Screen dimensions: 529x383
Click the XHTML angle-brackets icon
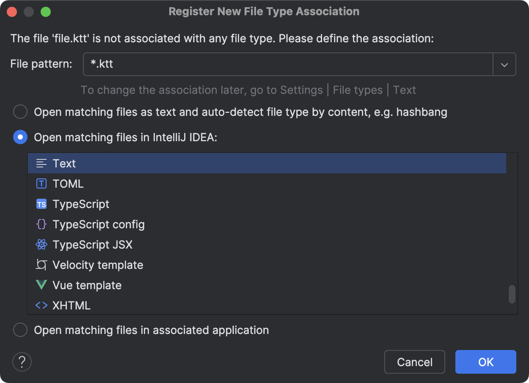[x=41, y=305]
